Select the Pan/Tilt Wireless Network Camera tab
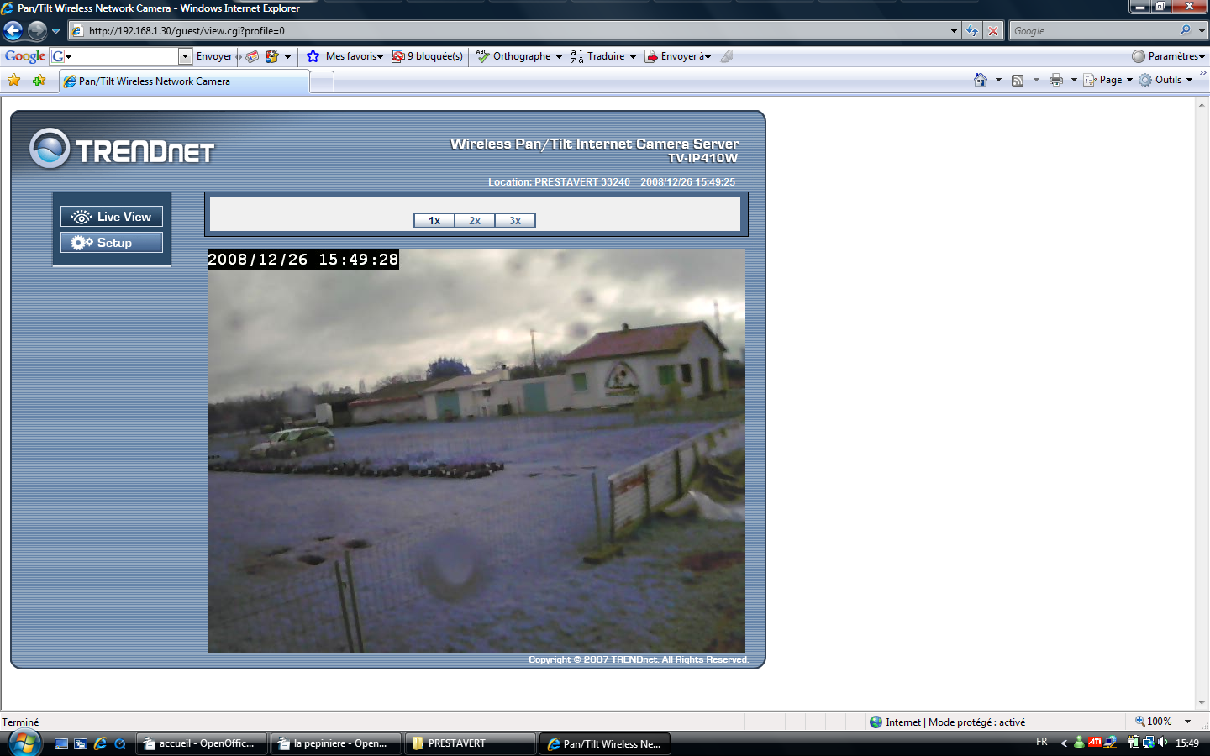The height and width of the screenshot is (756, 1210). point(184,81)
